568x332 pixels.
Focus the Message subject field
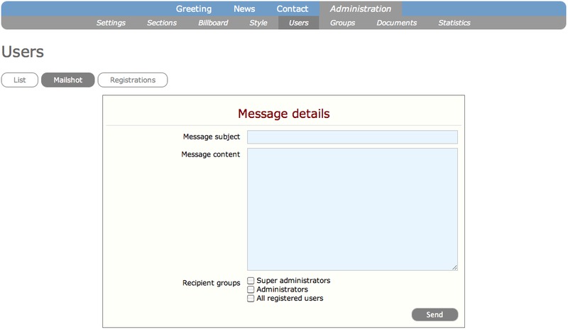click(352, 137)
